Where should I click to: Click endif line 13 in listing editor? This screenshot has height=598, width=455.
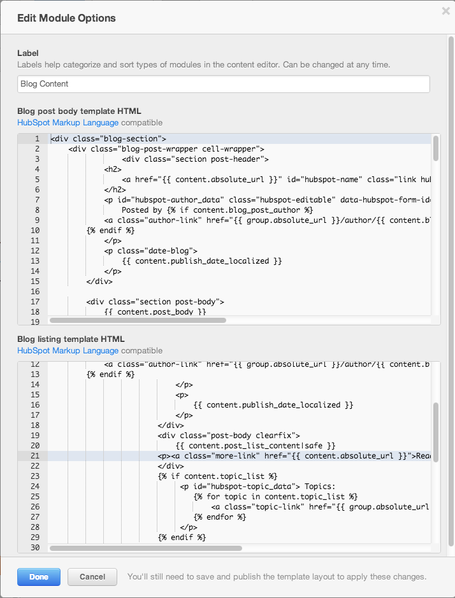tap(111, 374)
